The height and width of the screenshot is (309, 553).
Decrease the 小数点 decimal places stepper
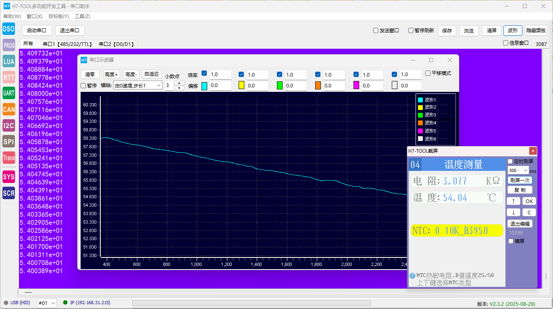coord(179,88)
